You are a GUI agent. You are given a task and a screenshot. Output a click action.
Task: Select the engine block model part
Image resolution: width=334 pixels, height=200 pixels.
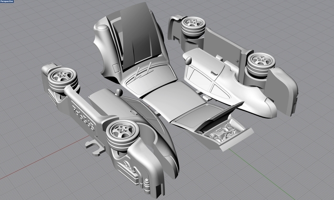pyautogui.click(x=223, y=133)
